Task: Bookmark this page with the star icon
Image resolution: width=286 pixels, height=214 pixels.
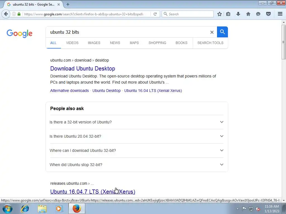Action: [x=220, y=14]
